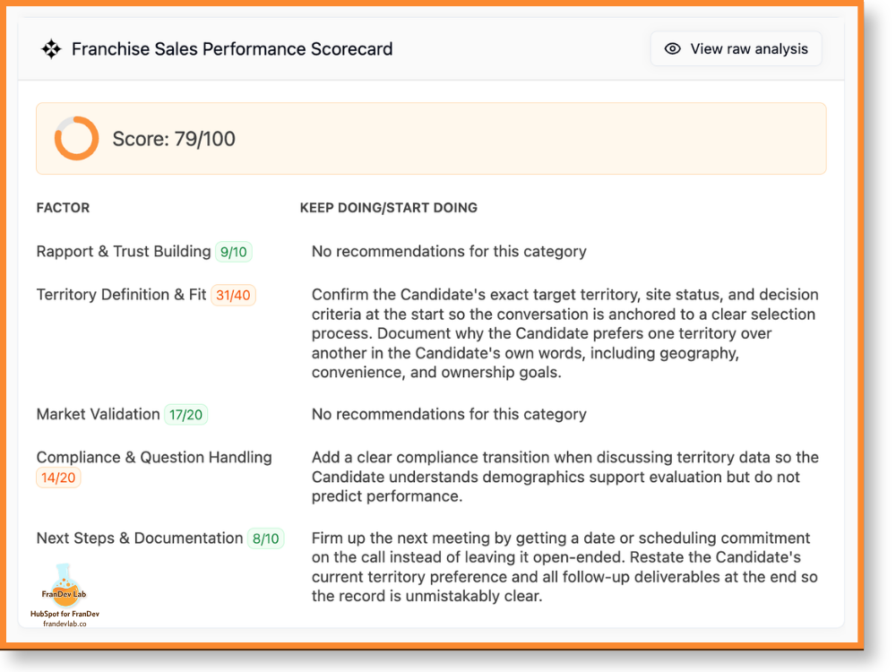Click the orange circular score progress ring
The image size is (896, 672).
pos(76,138)
